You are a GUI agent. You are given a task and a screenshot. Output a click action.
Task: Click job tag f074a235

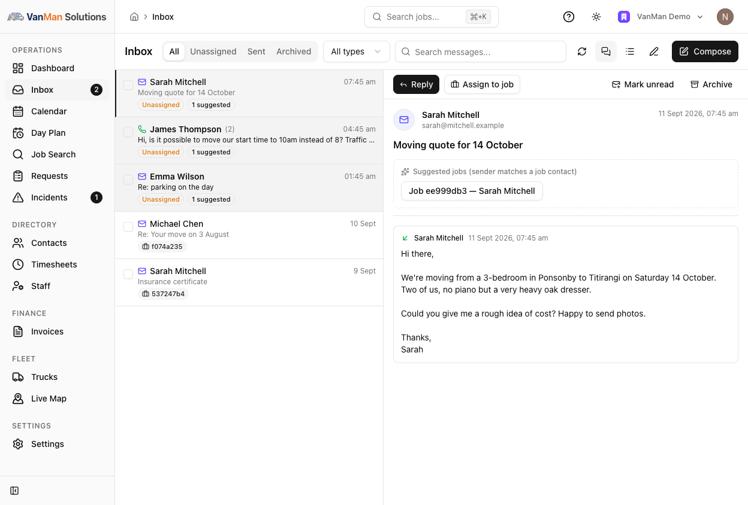162,247
